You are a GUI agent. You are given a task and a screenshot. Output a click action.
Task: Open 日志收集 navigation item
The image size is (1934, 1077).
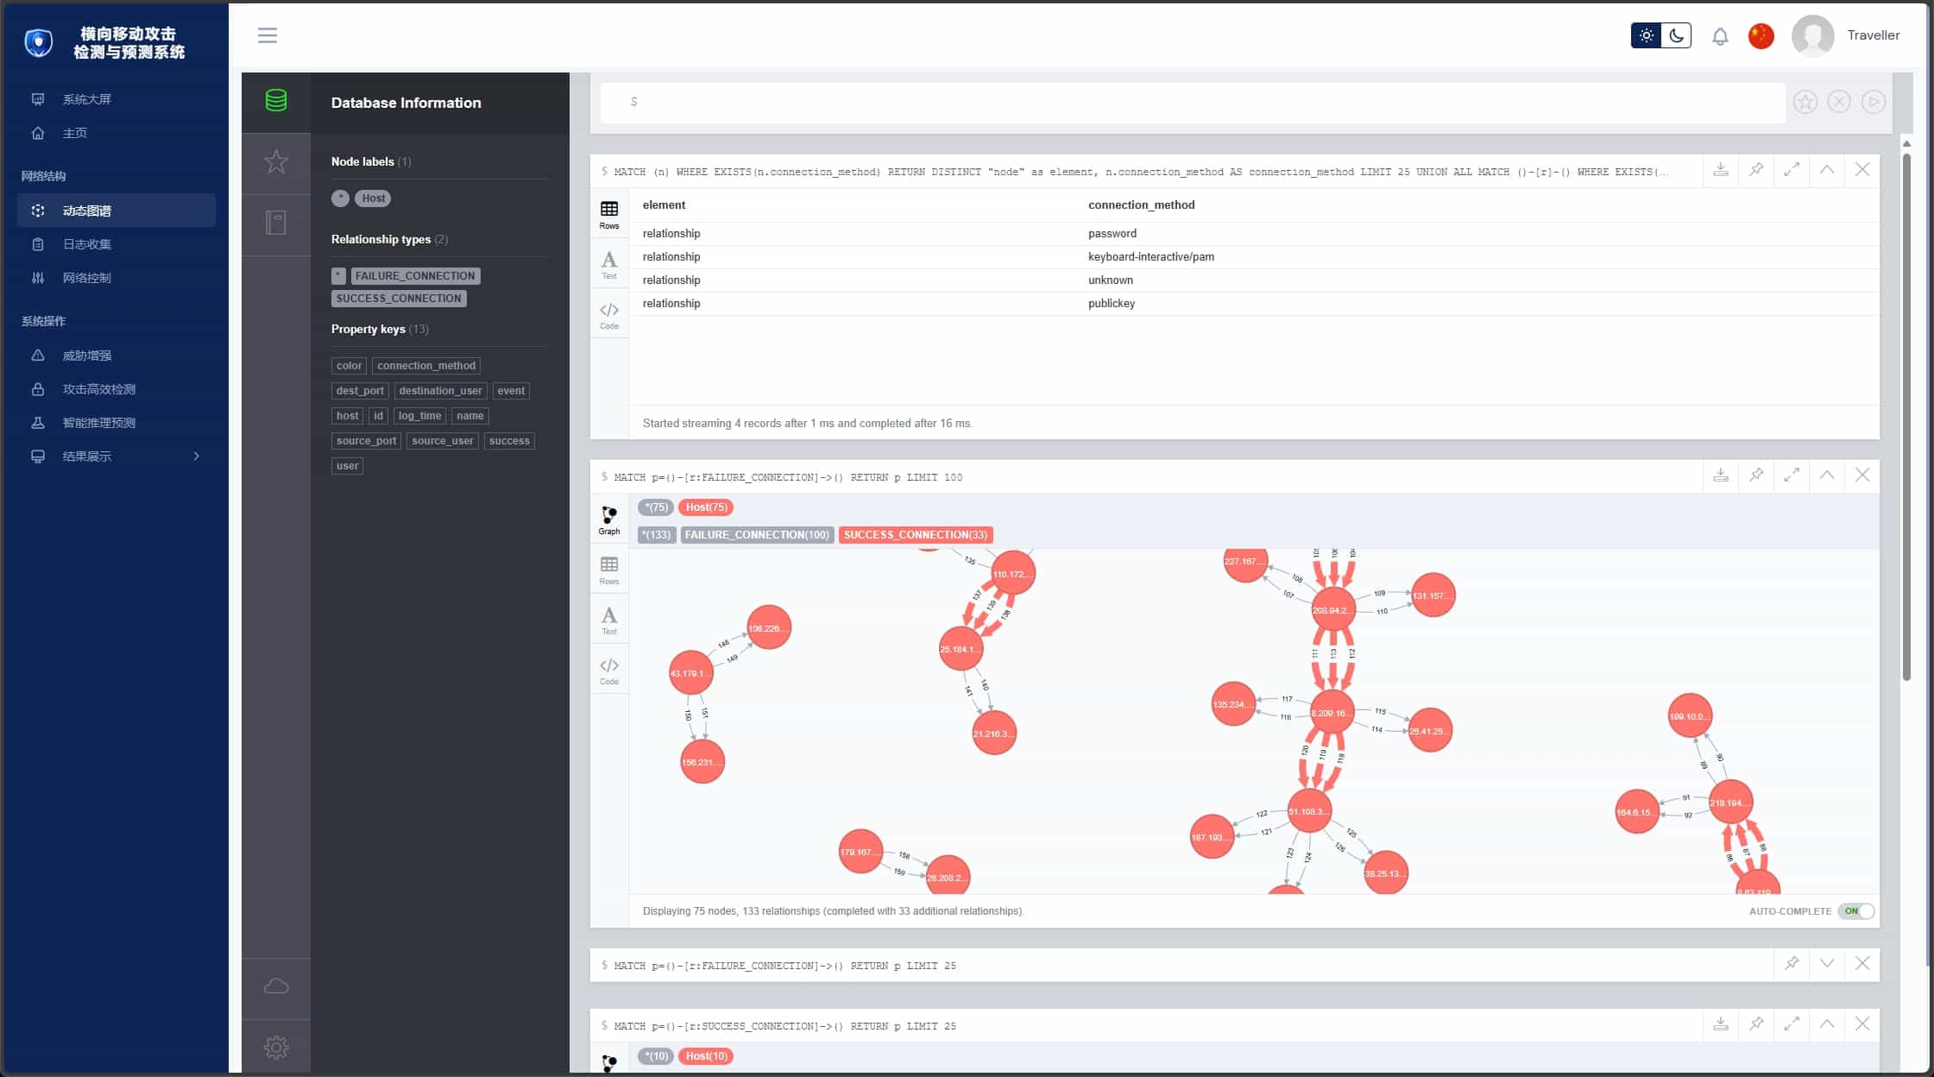tap(116, 244)
